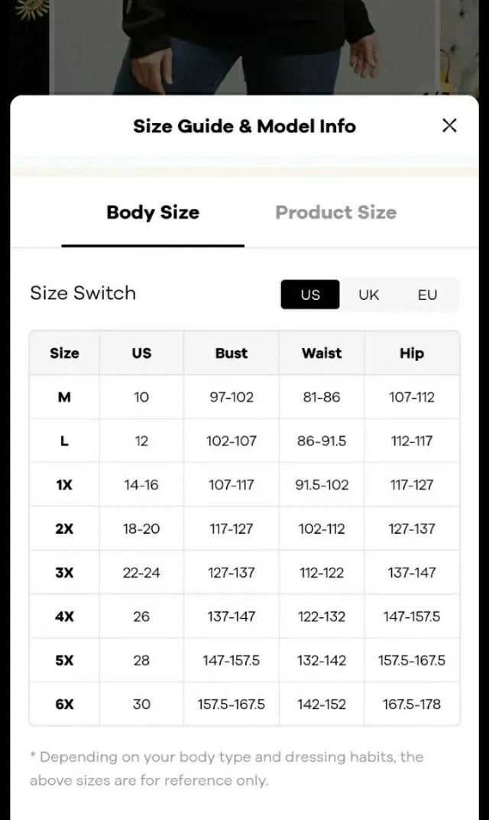Select the 3X size row label
This screenshot has width=489, height=820.
(64, 573)
